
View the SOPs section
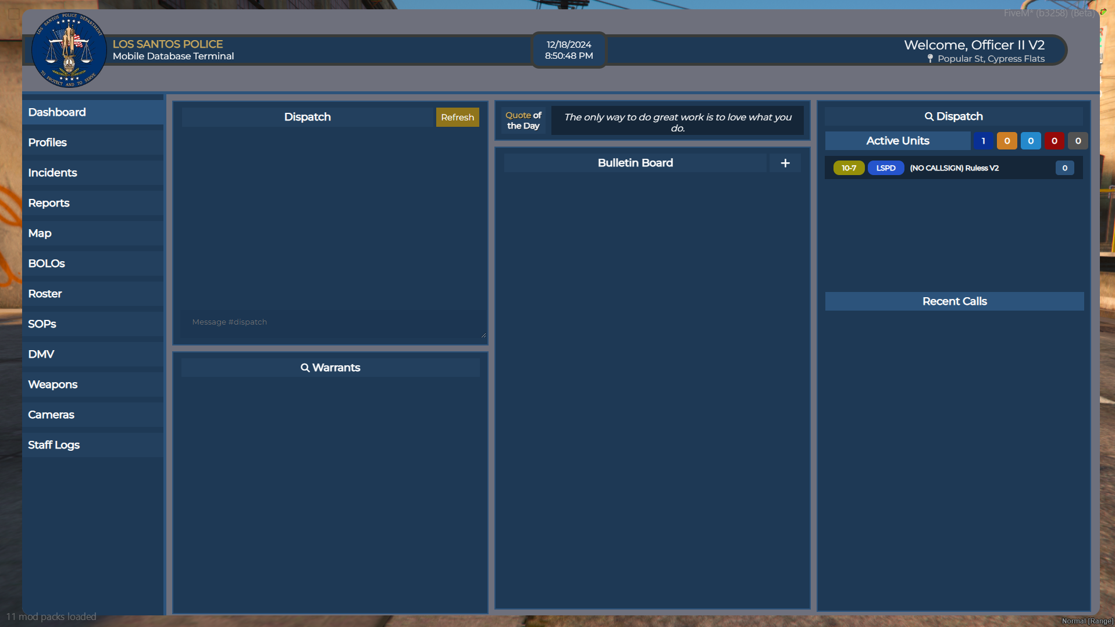point(93,324)
